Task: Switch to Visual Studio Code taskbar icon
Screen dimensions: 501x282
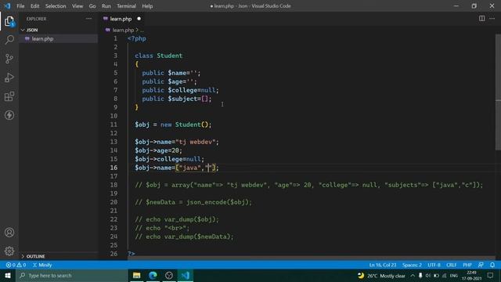Action: click(186, 276)
